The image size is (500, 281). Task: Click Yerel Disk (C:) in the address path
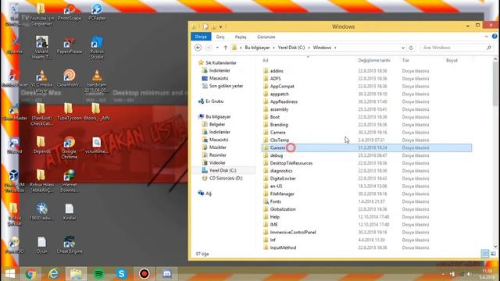point(291,48)
